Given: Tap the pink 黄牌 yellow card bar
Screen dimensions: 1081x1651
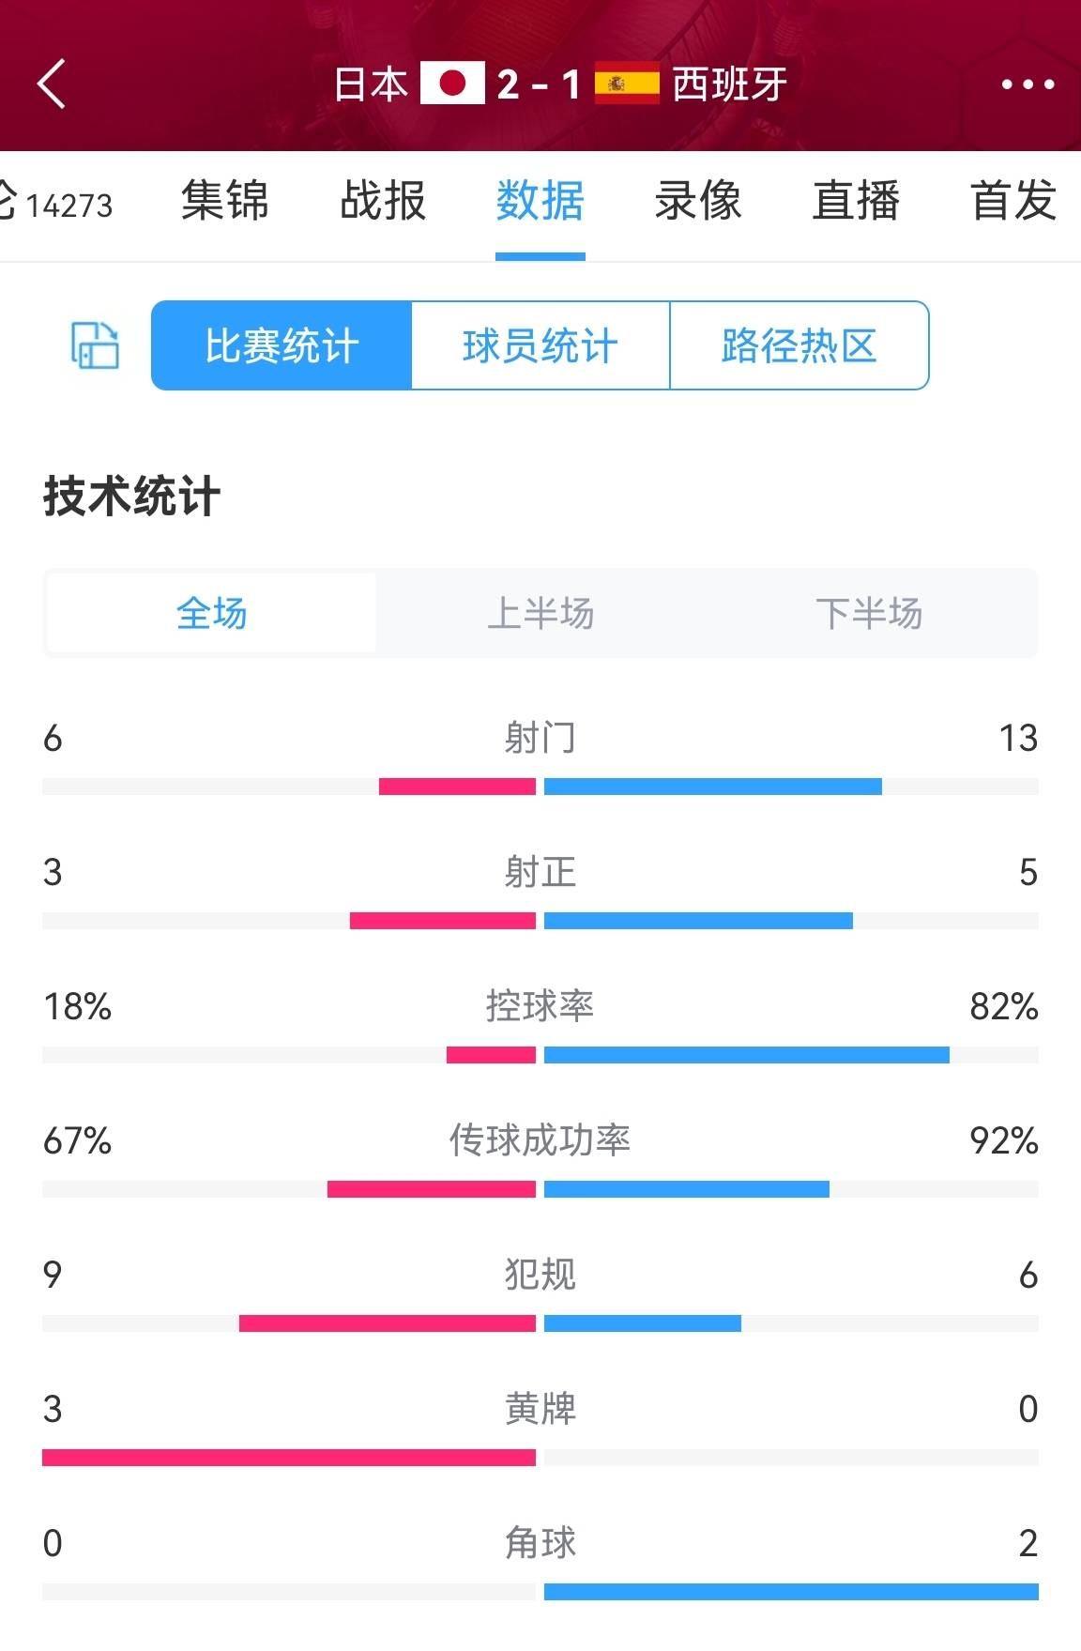Looking at the screenshot, I should point(289,1458).
